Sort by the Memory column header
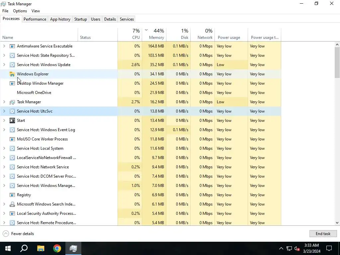This screenshot has width=340, height=255. (x=154, y=35)
